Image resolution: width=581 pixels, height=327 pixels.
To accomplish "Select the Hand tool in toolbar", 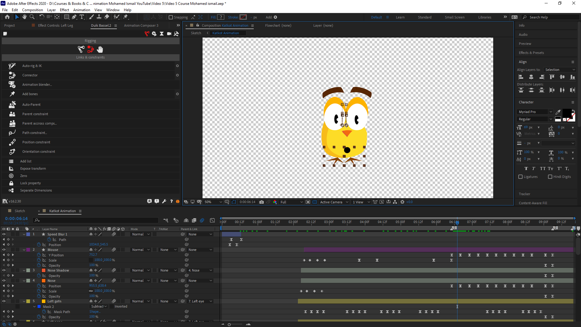I will click(25, 17).
